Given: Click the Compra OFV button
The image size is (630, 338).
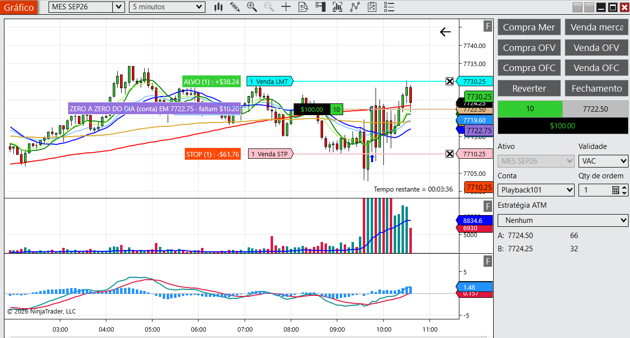Looking at the screenshot, I should [x=529, y=48].
